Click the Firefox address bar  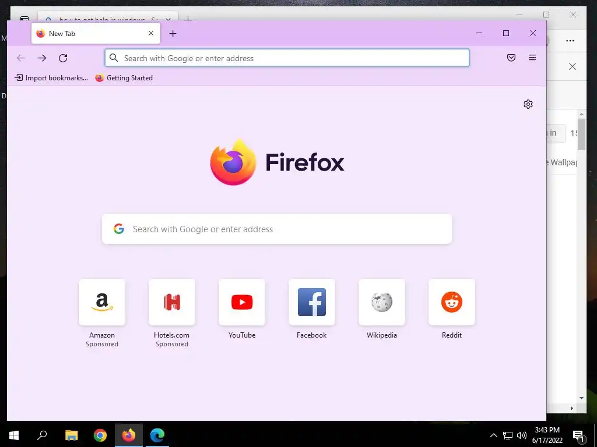pos(287,58)
